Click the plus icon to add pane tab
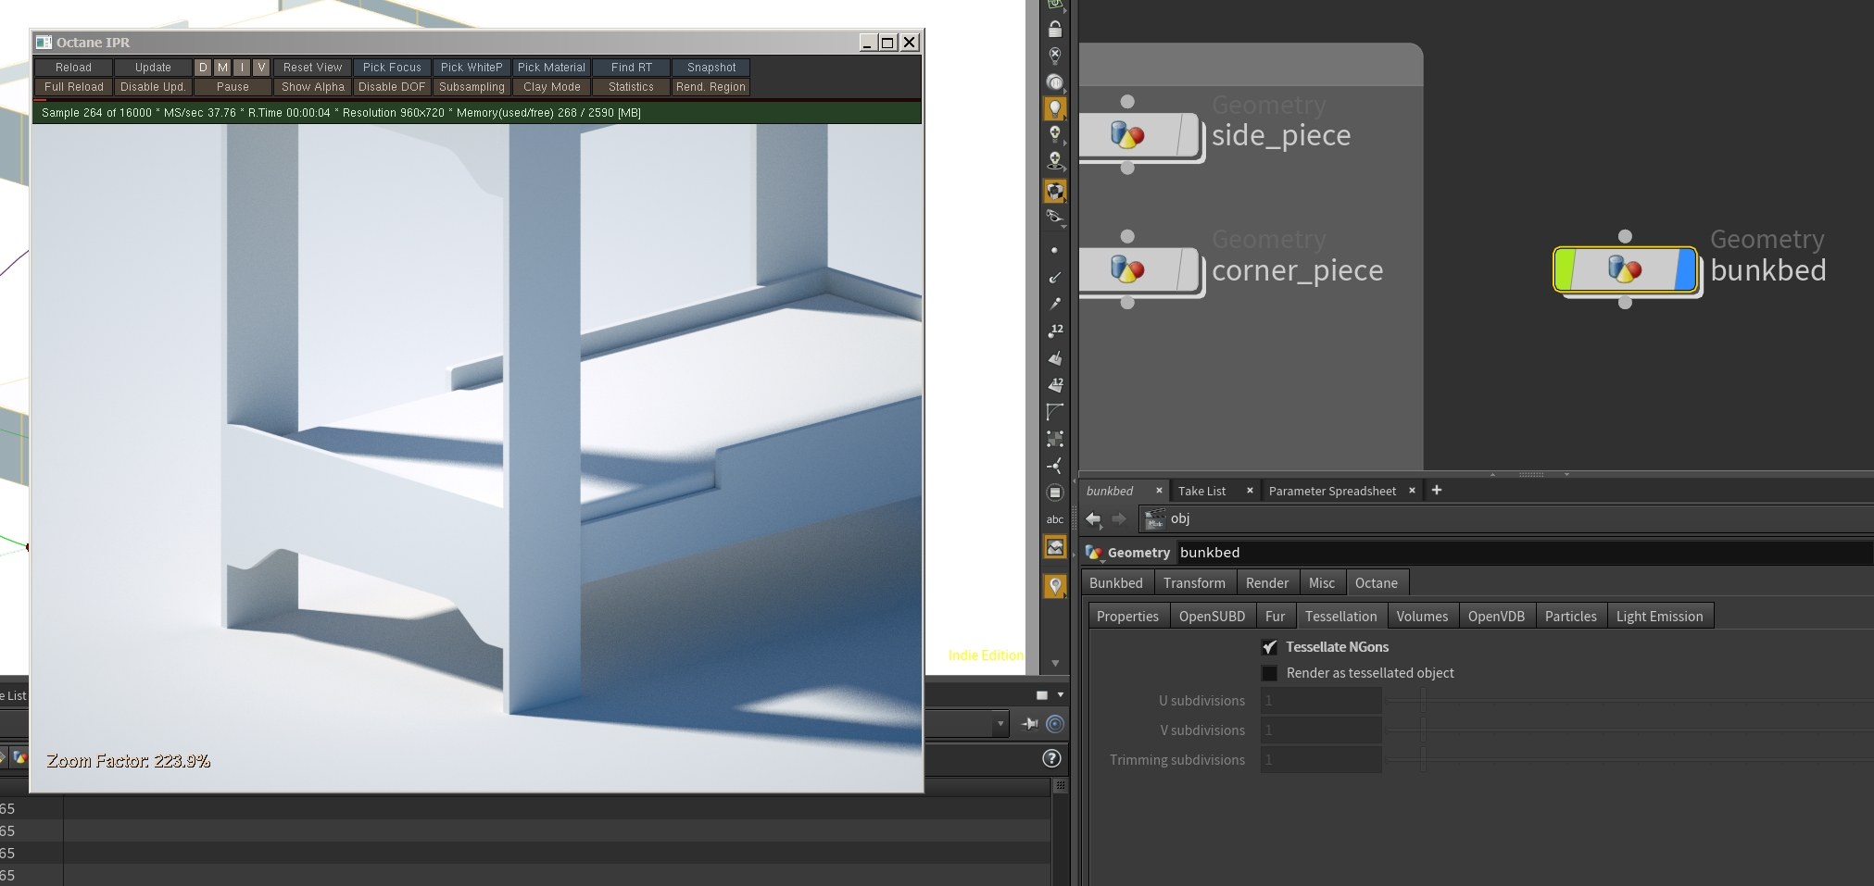Screen dimensions: 1874x886 (1437, 490)
